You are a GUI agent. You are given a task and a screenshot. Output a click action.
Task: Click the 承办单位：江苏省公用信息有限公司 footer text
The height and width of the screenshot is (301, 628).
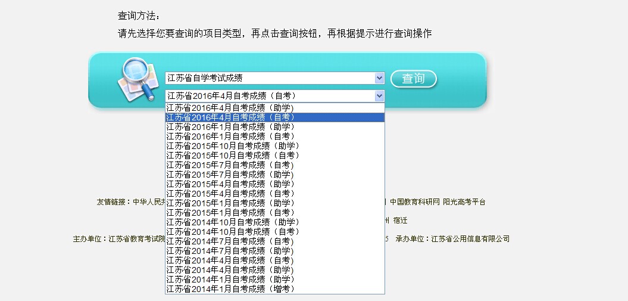pyautogui.click(x=452, y=239)
